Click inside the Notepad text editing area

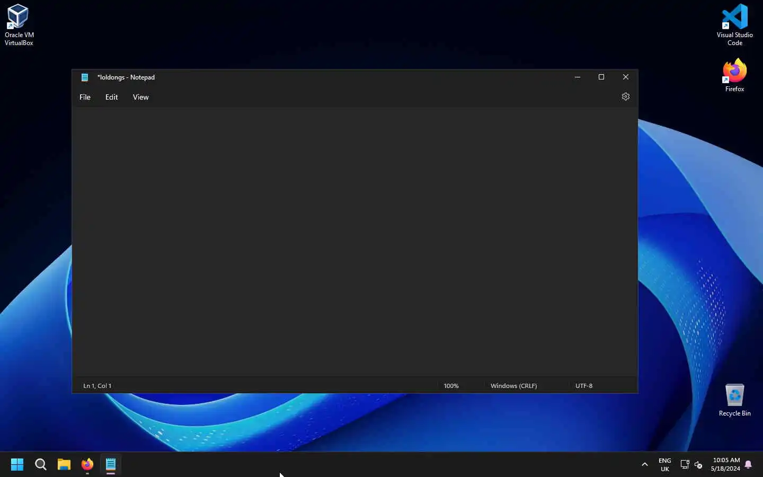[x=354, y=242]
